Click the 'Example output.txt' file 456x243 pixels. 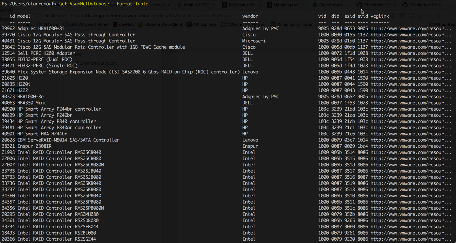coord(98,63)
